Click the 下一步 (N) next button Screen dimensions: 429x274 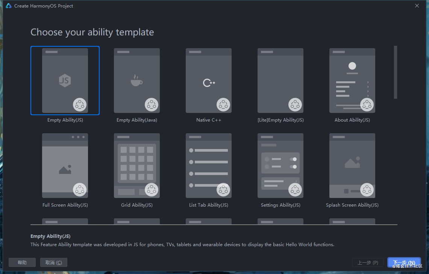coord(404,262)
